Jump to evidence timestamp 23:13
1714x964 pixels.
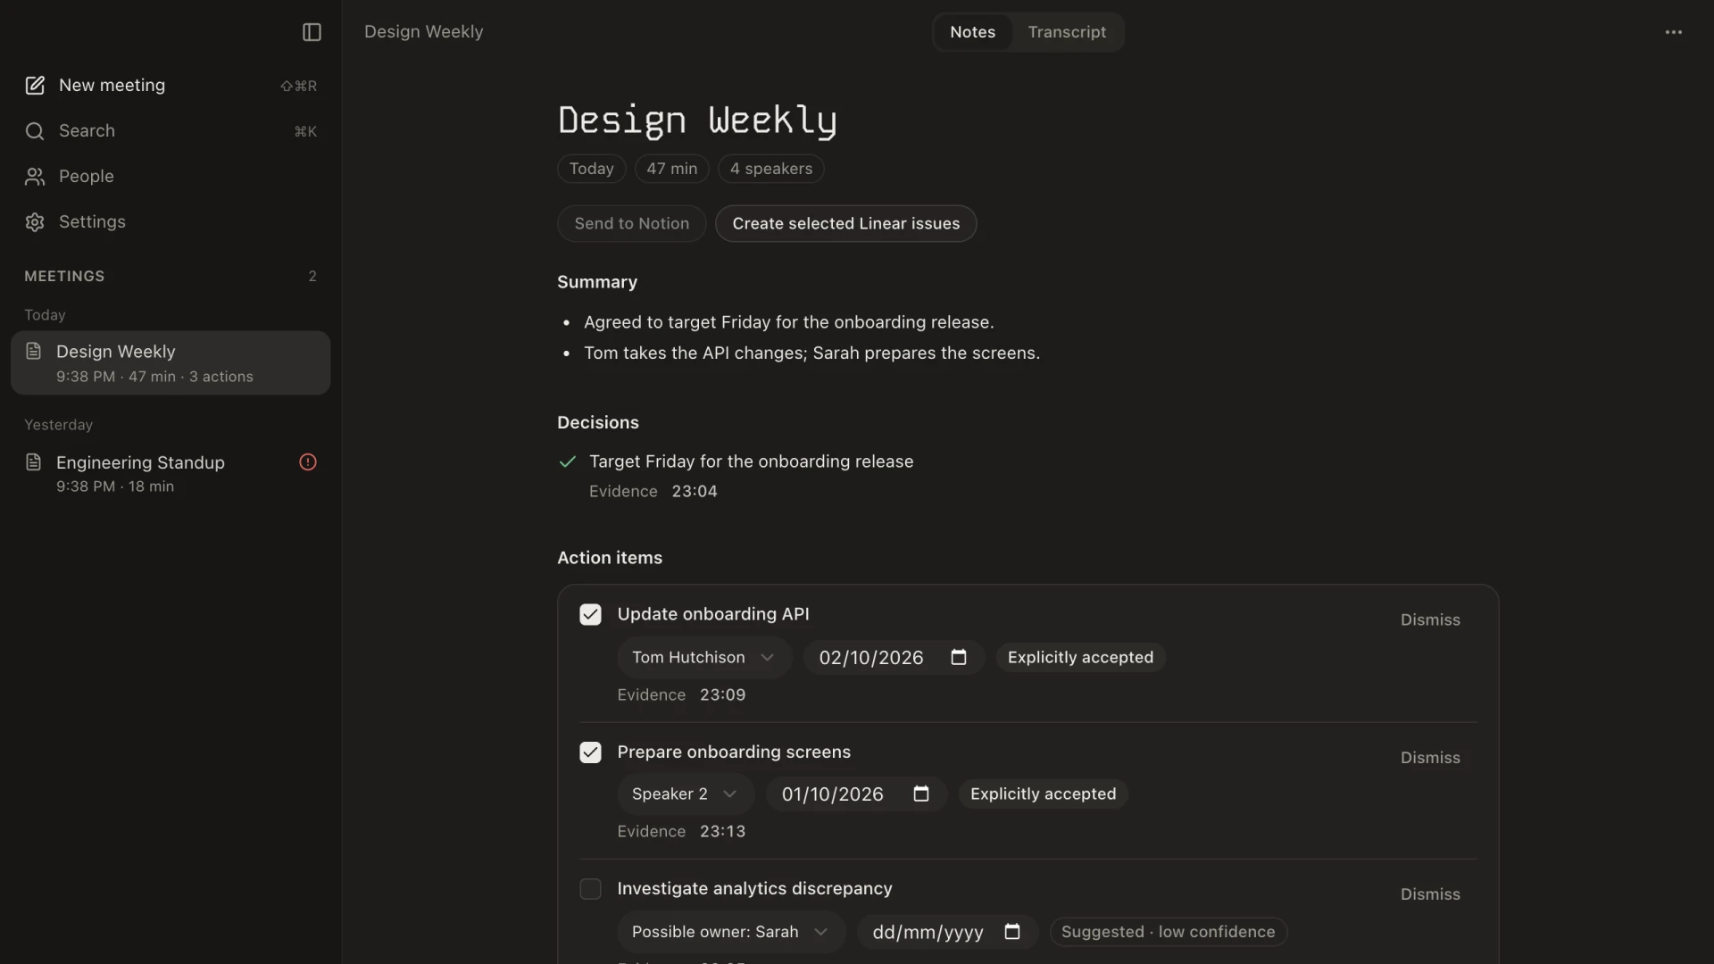pyautogui.click(x=722, y=831)
